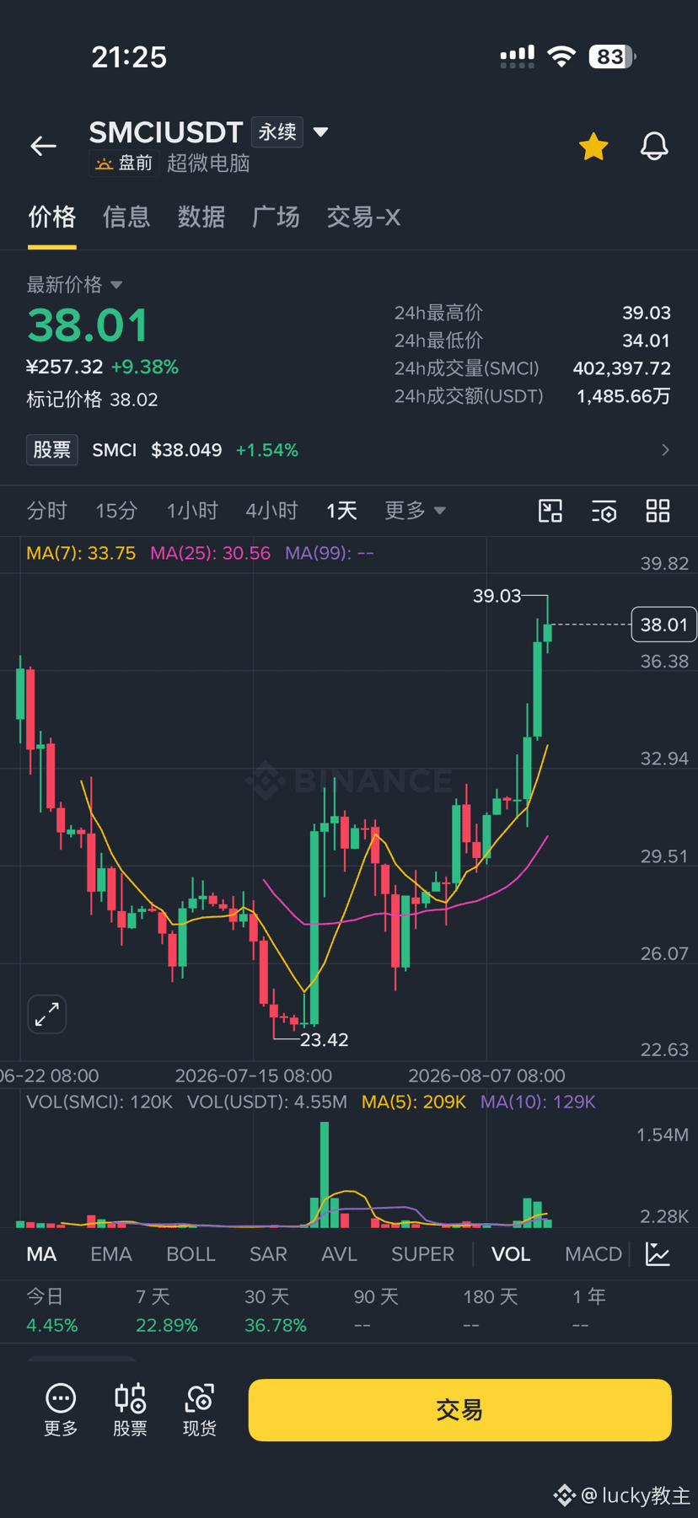Toggle the BOLL indicator
Screen dimensions: 698x1518
[x=191, y=1254]
